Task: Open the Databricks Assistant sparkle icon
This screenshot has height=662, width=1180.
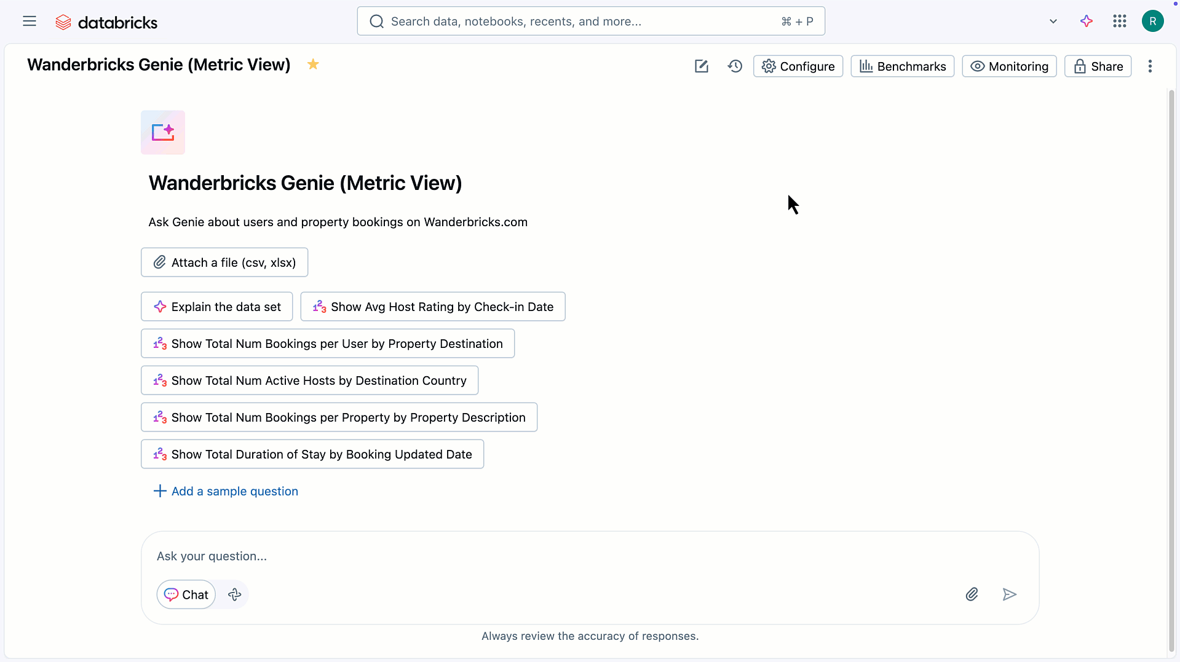Action: (x=1087, y=22)
